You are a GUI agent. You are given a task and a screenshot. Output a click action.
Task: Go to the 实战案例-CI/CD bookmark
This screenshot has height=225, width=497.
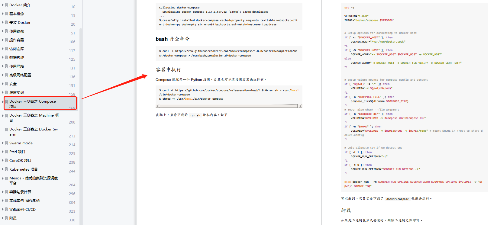coord(22,210)
